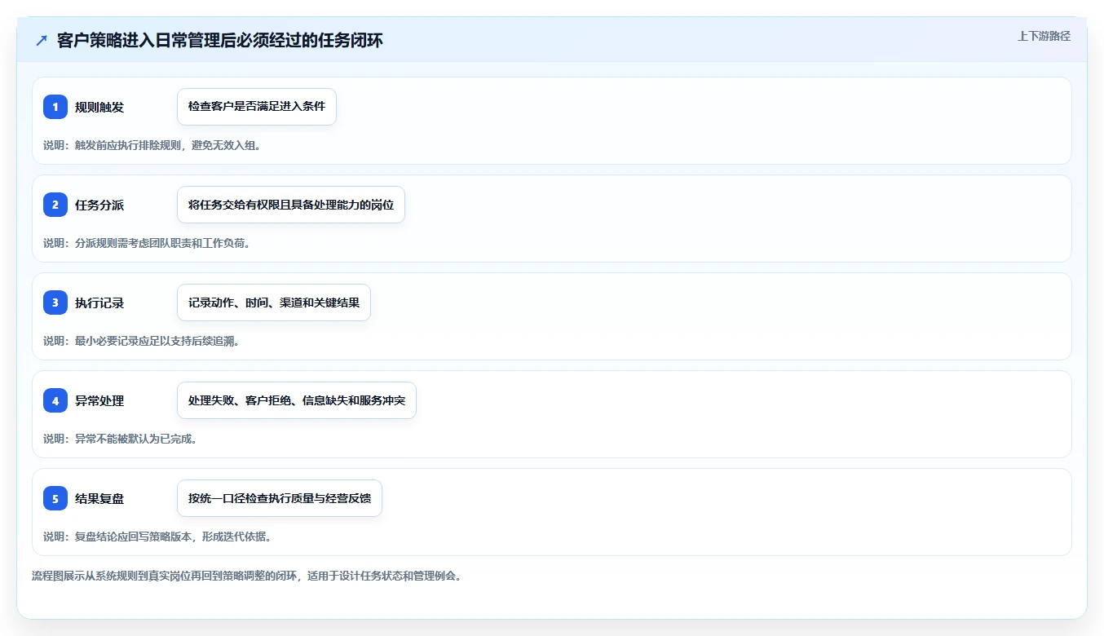Click the title 客户策略进入日常管理后必须经过的任务闭环

(x=220, y=41)
